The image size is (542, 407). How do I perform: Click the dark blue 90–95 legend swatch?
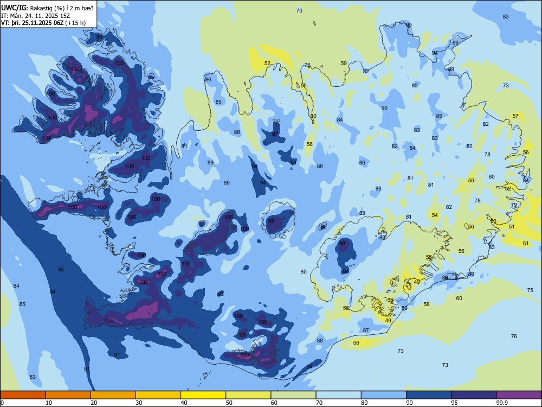tap(429, 395)
